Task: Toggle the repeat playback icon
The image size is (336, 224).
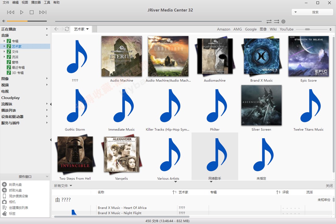Action: point(269,21)
